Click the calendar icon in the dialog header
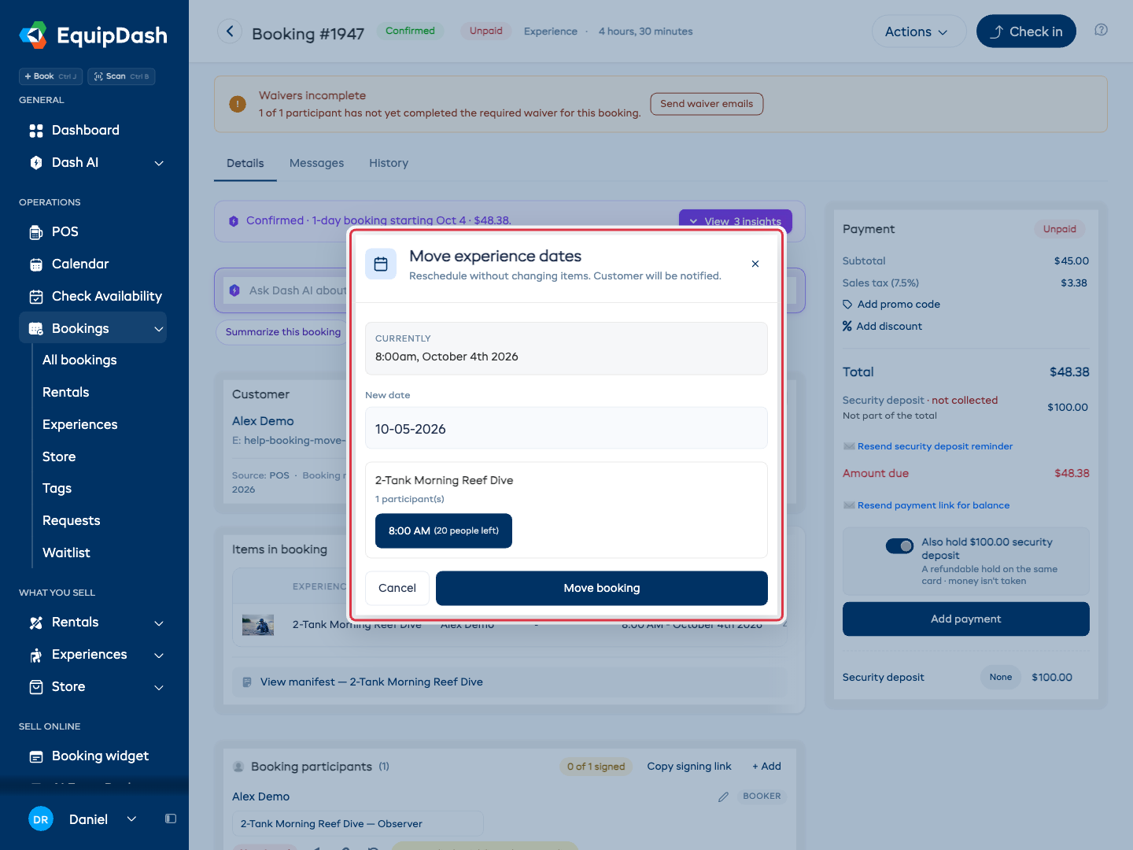 click(x=381, y=264)
